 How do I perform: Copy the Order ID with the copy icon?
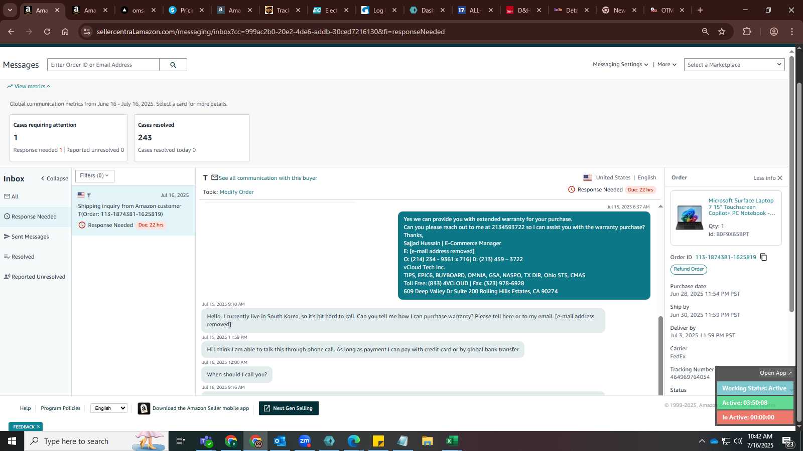(x=763, y=257)
